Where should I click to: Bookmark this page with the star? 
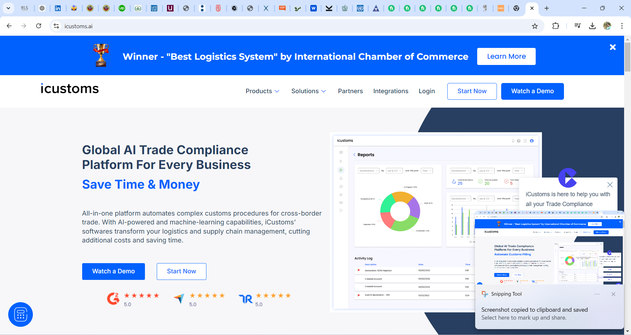point(535,26)
